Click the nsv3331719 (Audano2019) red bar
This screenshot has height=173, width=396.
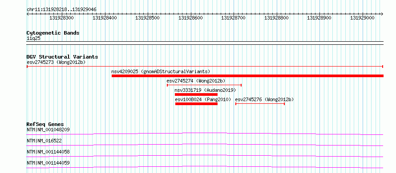[x=196, y=94]
